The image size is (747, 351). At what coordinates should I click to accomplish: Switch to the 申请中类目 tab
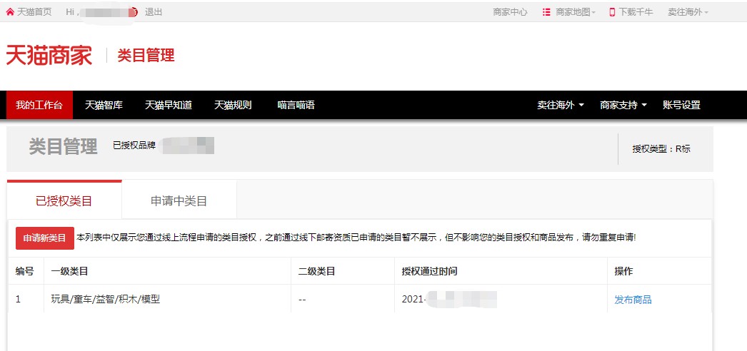tap(179, 200)
